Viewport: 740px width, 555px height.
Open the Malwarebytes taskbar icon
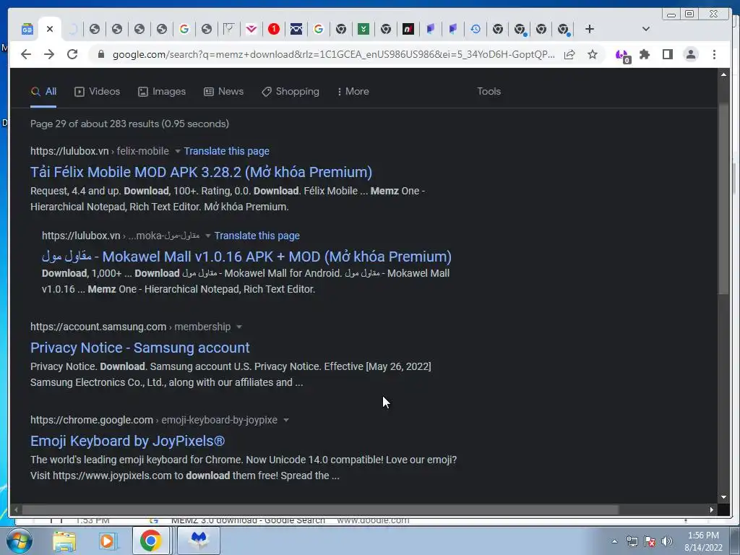tap(199, 541)
